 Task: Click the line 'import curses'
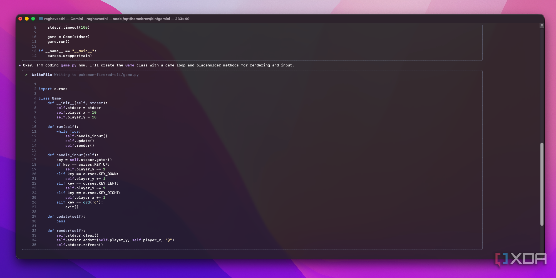click(53, 89)
